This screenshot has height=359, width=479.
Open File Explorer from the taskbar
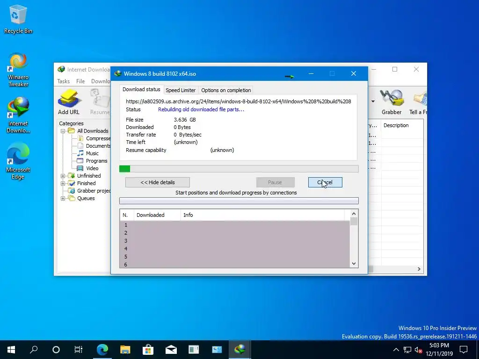click(x=125, y=350)
